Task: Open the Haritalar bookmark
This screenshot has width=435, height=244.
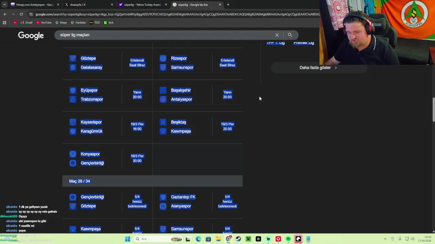Action: pyautogui.click(x=78, y=23)
